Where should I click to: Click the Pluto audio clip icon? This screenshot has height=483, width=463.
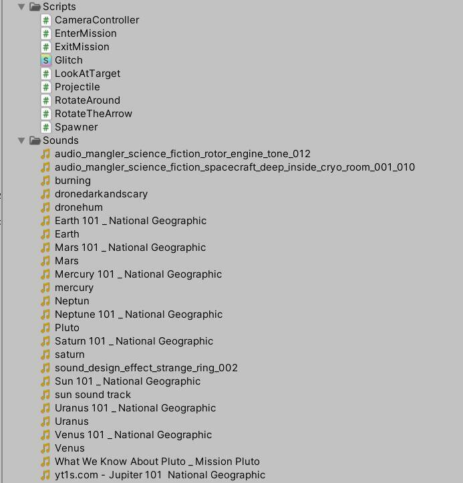coord(45,328)
